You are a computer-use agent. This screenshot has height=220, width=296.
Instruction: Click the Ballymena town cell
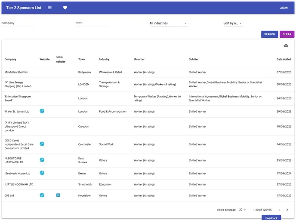coord(85,72)
